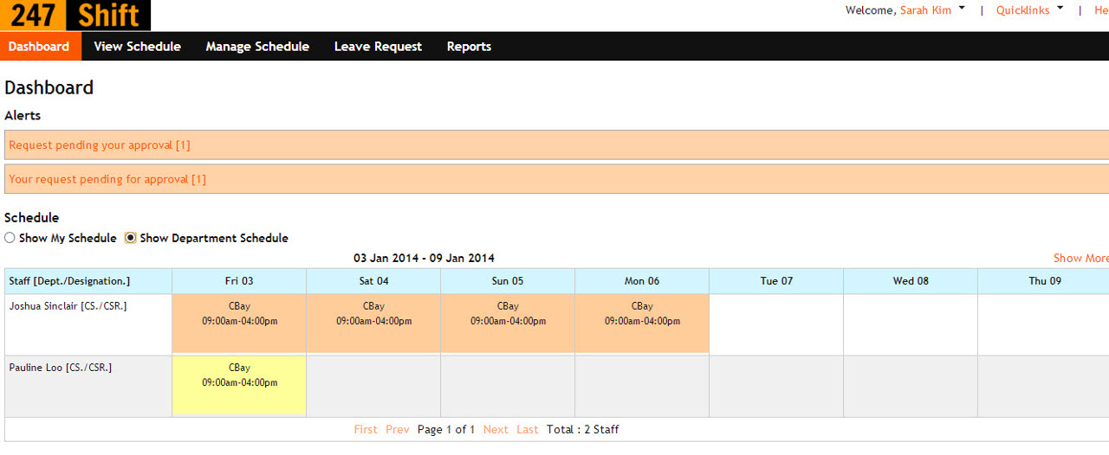
Task: Select the Show Department Schedule radio button
Action: point(131,238)
